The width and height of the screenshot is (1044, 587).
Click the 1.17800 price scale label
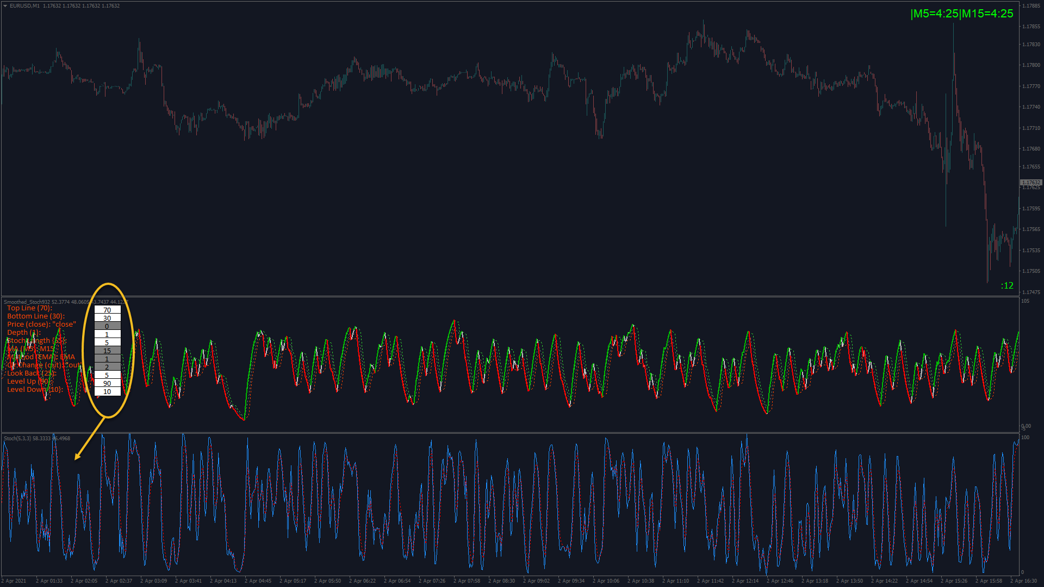[x=1031, y=65]
